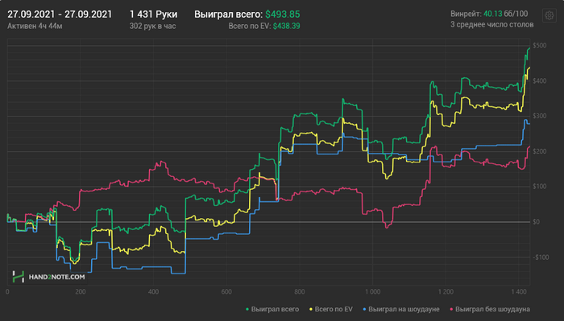Image resolution: width=564 pixels, height=321 pixels.
Task: Click the $100 y-axis label
Action: point(540,187)
